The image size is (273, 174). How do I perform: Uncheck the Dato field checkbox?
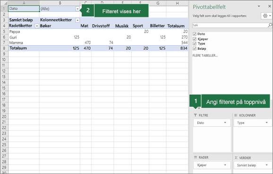(195, 34)
